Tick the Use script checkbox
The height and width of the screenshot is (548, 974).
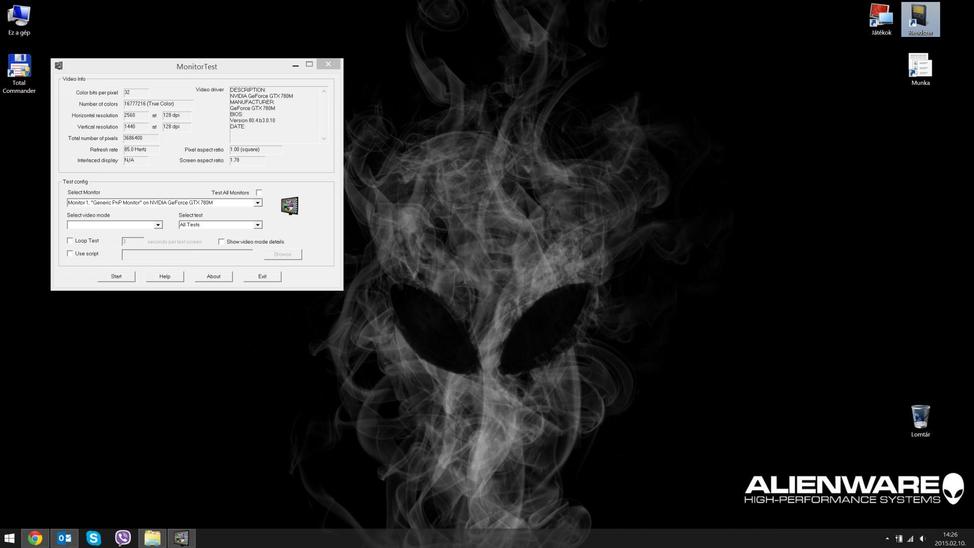70,253
